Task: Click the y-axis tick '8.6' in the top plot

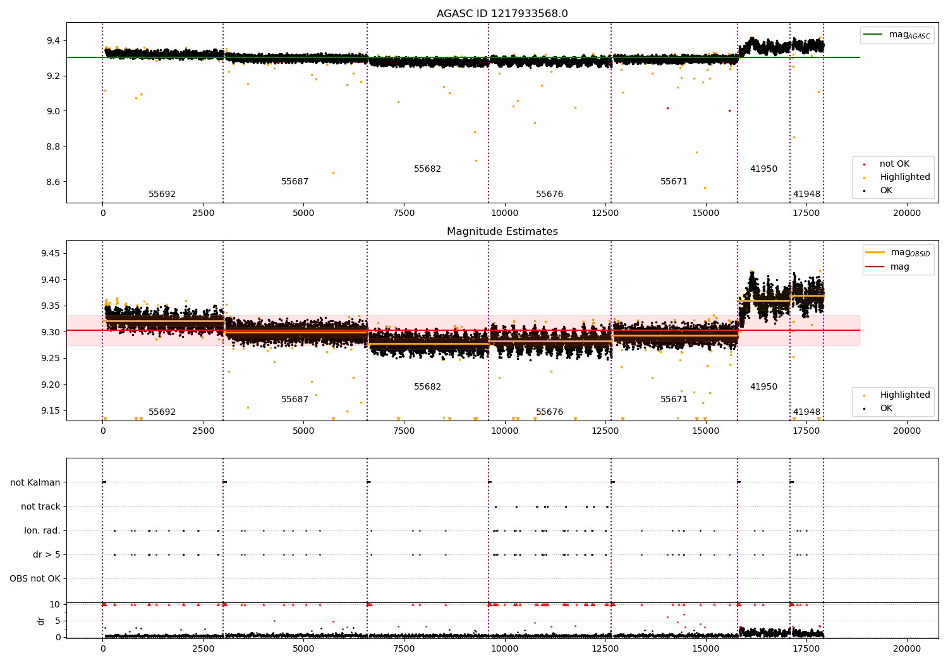Action: pos(53,182)
